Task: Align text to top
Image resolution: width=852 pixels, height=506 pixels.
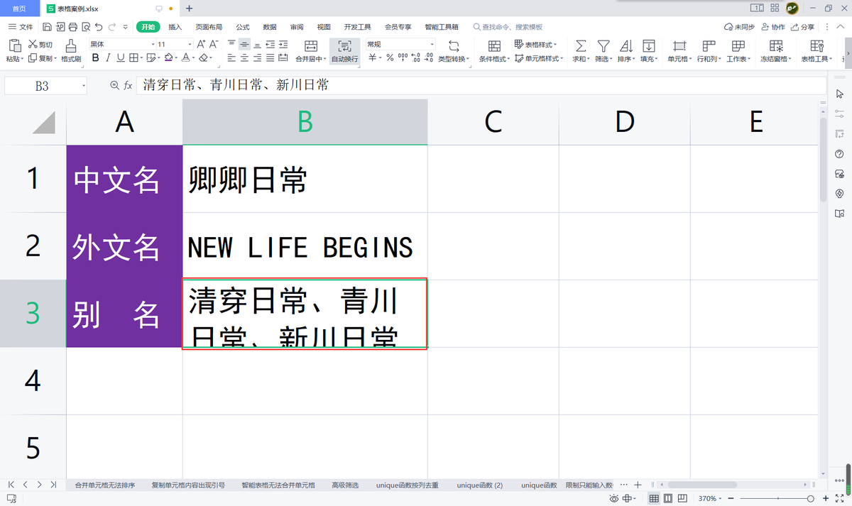Action: point(231,44)
